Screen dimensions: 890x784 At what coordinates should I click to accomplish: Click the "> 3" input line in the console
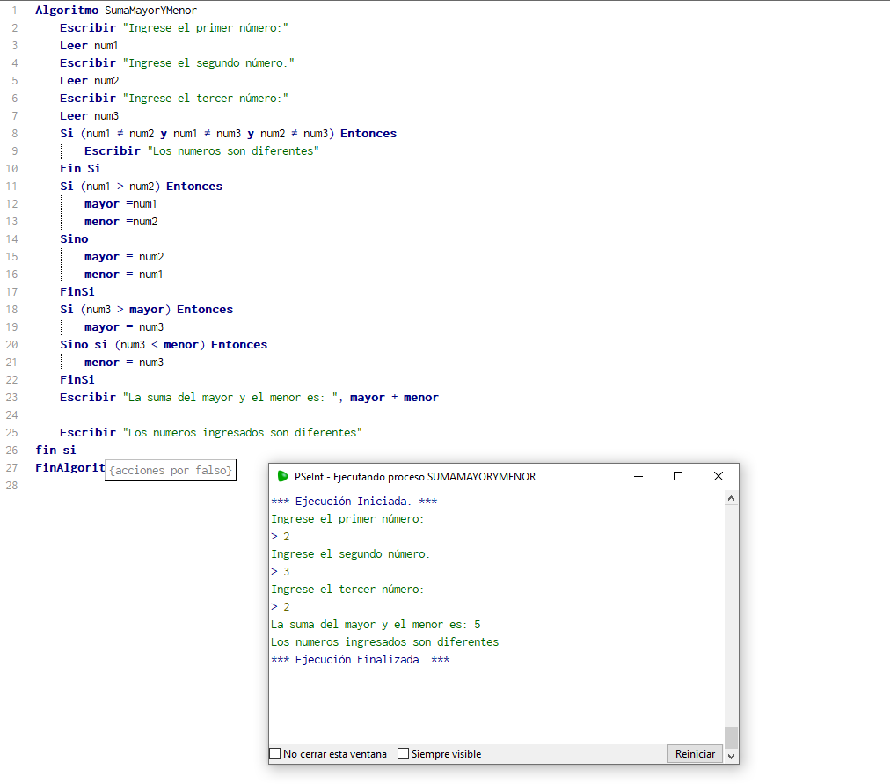[281, 572]
